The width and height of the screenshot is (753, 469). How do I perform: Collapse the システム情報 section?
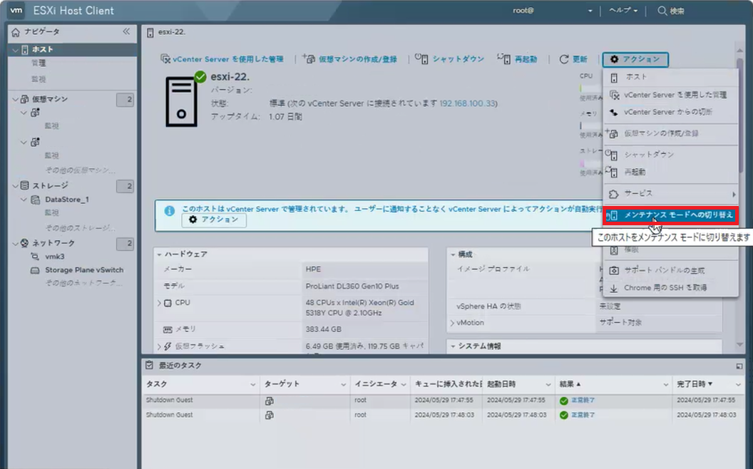pos(452,346)
